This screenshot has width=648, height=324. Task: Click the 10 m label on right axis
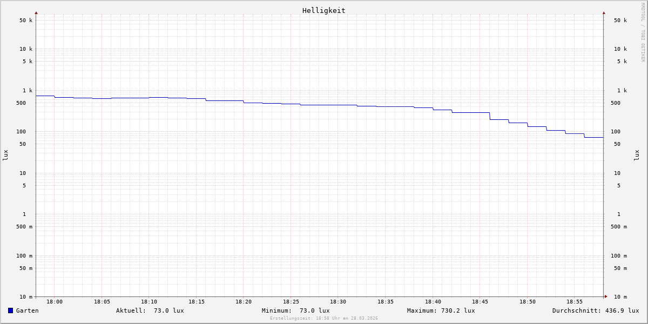tap(620, 297)
